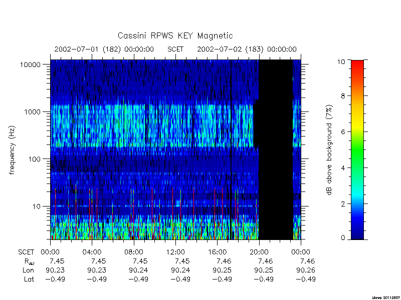Click the colorbar label 4
Image resolution: width=401 pixels, height=300 pixels.
(342, 168)
